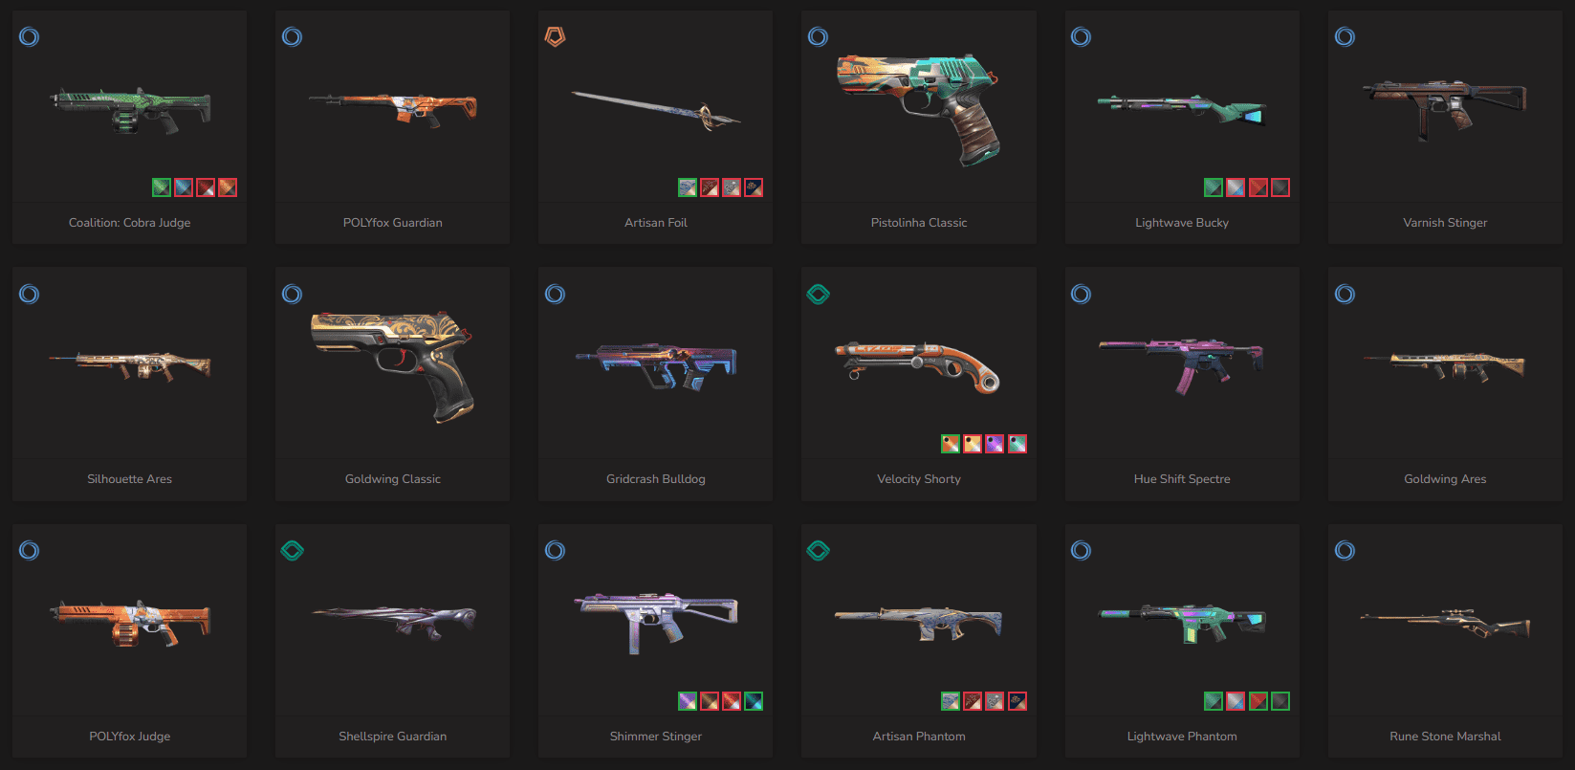Open the POLYfox Judge weapon image
The width and height of the screenshot is (1575, 770).
pyautogui.click(x=130, y=622)
